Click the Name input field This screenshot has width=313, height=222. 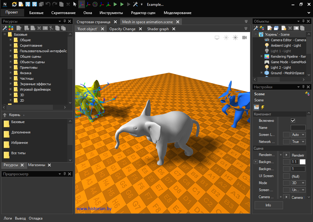(298, 128)
